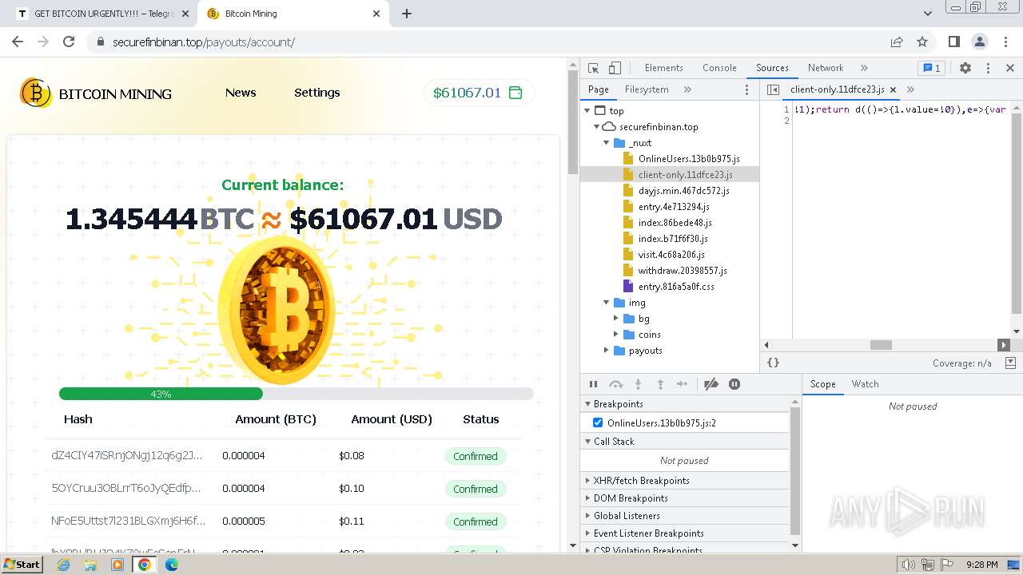Open the Chrome three-dot menu
This screenshot has height=575, width=1023.
pyautogui.click(x=1005, y=42)
